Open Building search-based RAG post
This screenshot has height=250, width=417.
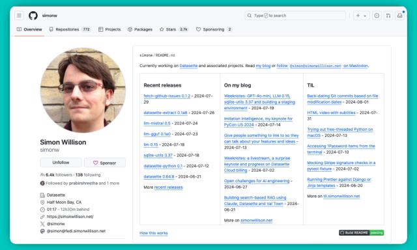[x=255, y=201]
